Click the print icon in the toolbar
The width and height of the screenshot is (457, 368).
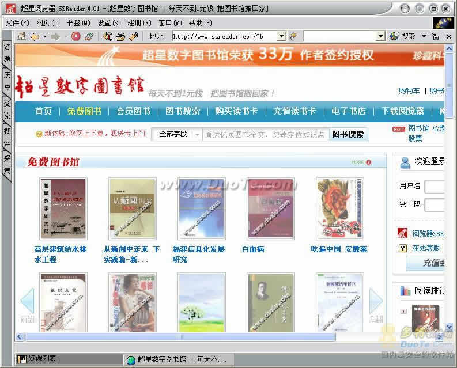[120, 36]
